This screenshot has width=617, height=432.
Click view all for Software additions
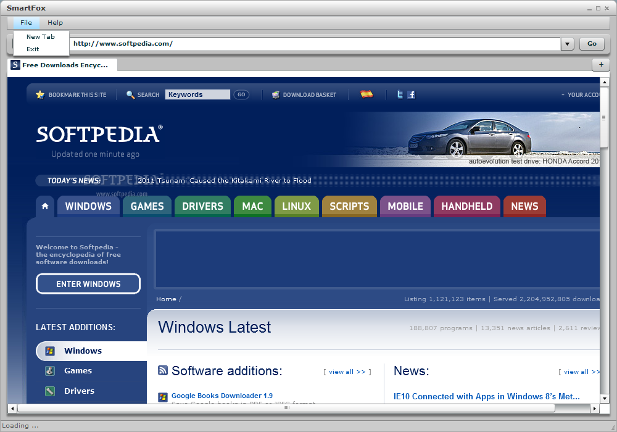coord(347,372)
